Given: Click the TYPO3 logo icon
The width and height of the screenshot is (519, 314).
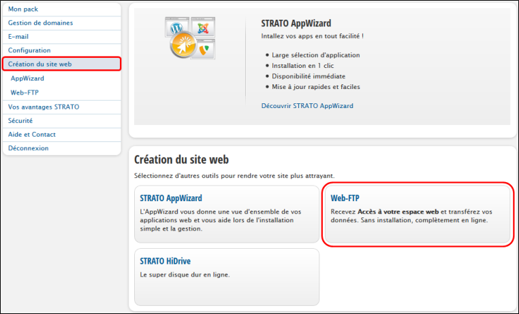Looking at the screenshot, I should point(204,50).
